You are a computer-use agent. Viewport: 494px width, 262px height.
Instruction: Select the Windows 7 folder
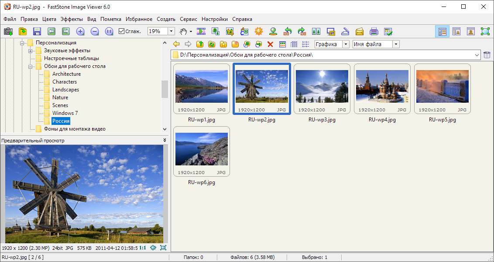point(65,113)
